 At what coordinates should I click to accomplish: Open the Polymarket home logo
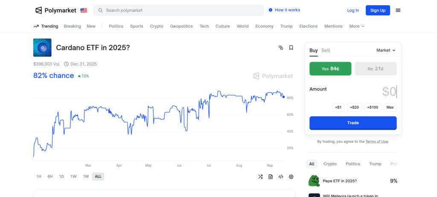[x=56, y=10]
